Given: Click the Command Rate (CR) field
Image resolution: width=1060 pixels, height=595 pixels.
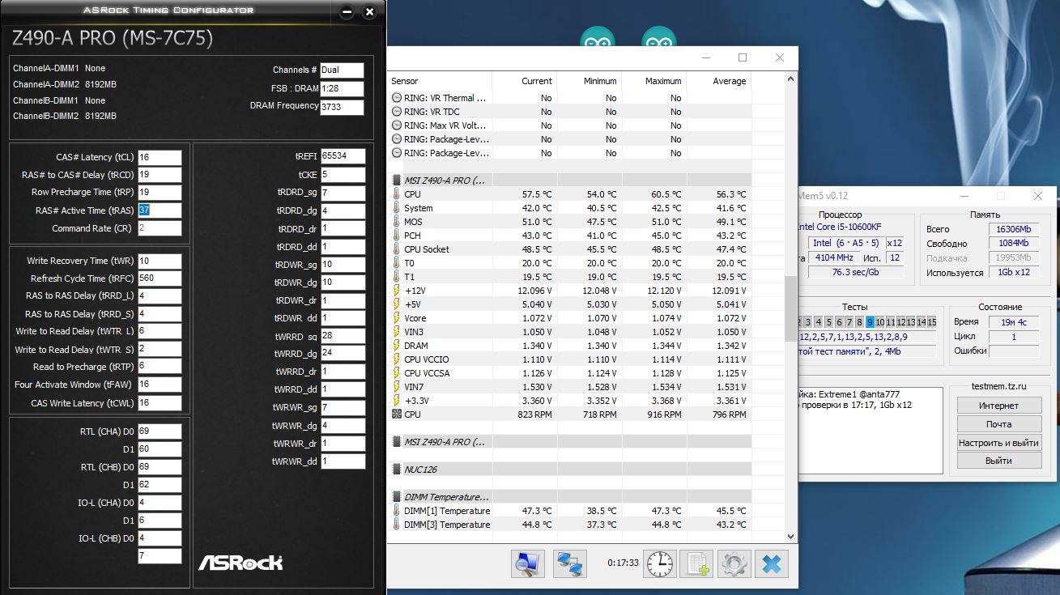Looking at the screenshot, I should click(x=160, y=228).
